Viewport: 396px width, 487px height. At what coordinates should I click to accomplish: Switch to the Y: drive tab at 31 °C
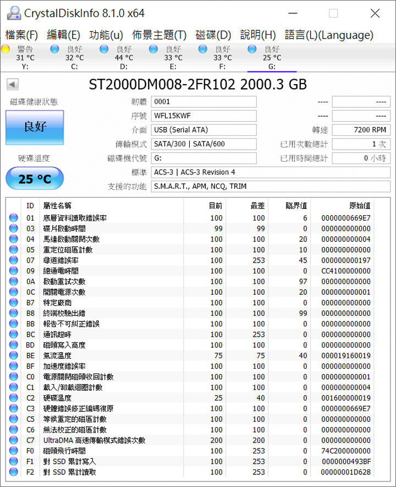pos(25,57)
